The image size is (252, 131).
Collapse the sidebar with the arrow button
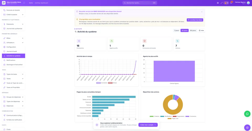point(24,3)
